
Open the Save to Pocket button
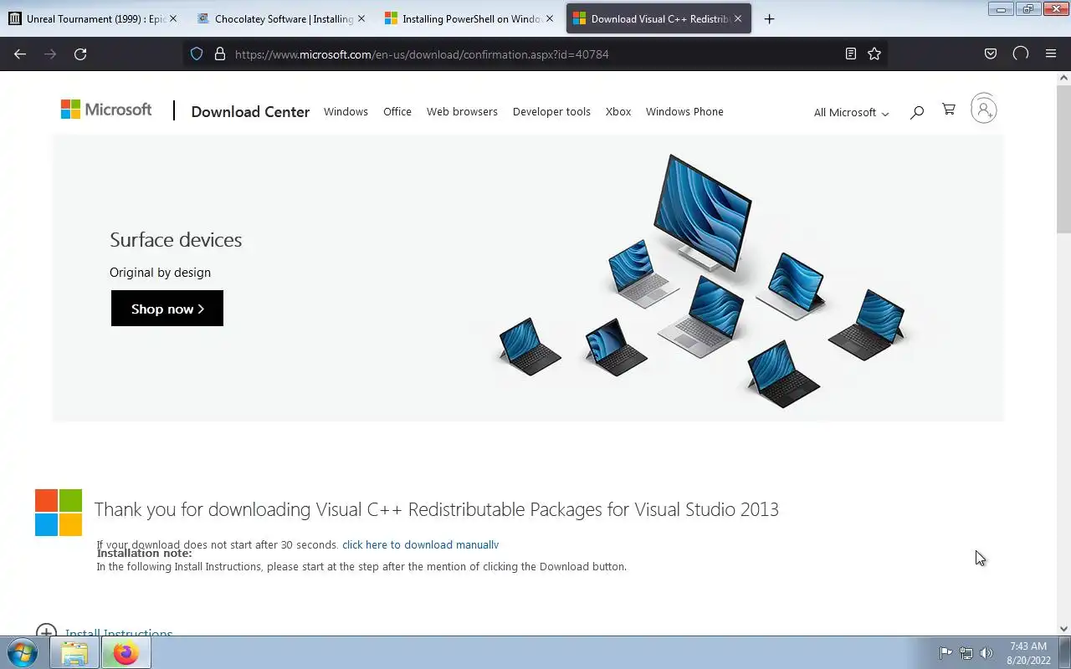click(x=991, y=54)
